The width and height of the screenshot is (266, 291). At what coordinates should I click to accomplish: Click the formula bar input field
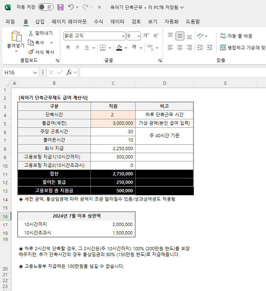point(173,72)
